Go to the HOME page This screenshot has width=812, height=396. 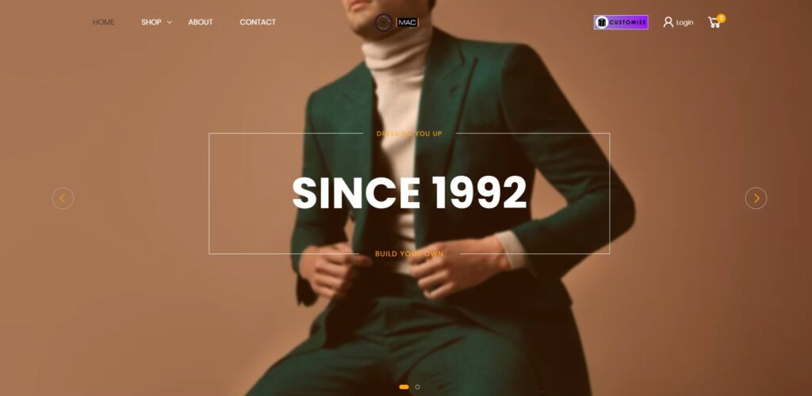[104, 22]
